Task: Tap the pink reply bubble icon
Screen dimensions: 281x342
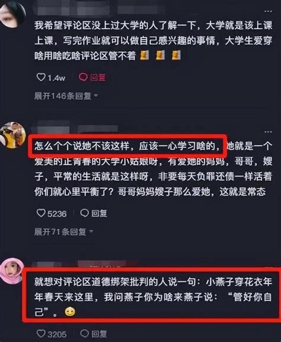Action: [x=83, y=77]
